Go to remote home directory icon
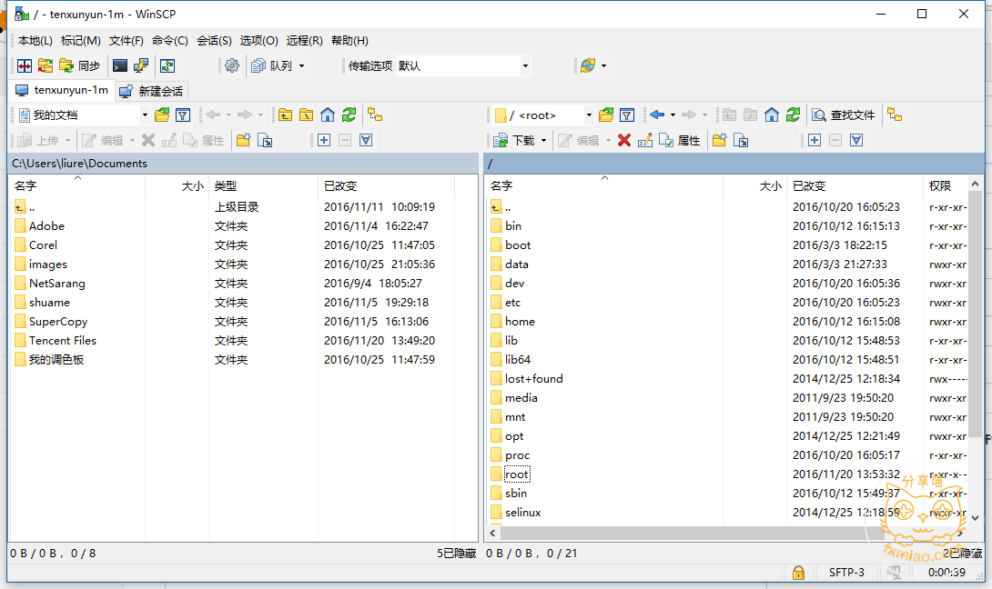Screen dimensions: 992x589 click(772, 115)
